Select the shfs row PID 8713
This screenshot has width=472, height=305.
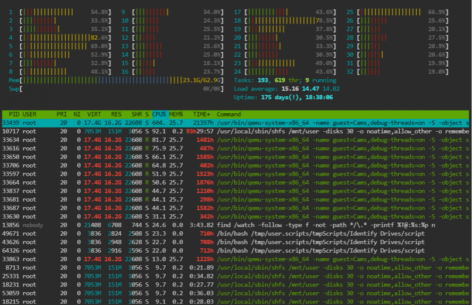(236, 268)
